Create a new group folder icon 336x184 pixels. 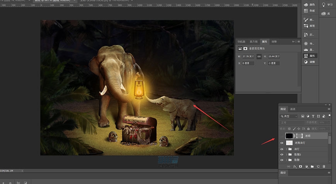pyautogui.click(x=312, y=167)
